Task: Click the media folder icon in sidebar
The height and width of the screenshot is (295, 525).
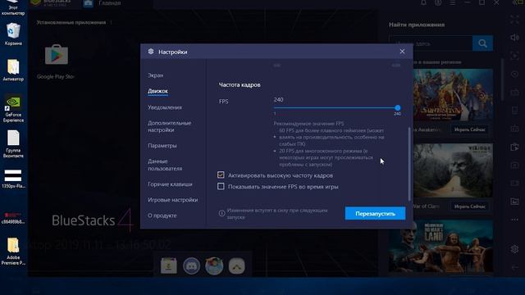Action: [514, 202]
